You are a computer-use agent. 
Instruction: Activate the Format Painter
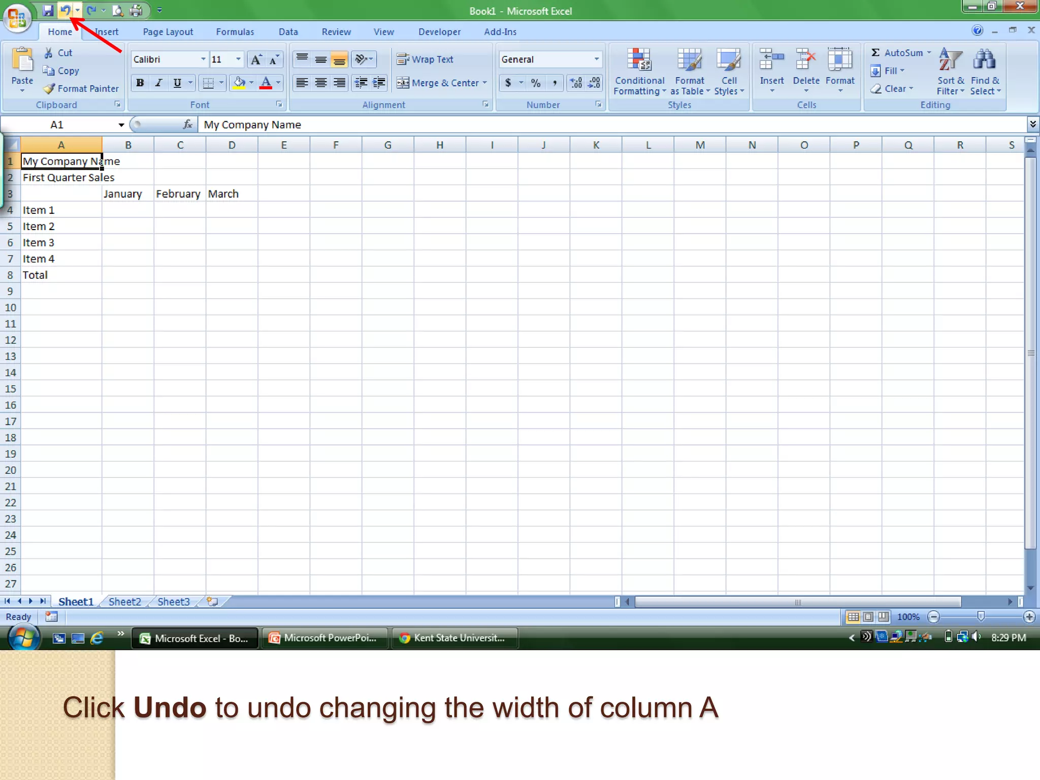81,89
